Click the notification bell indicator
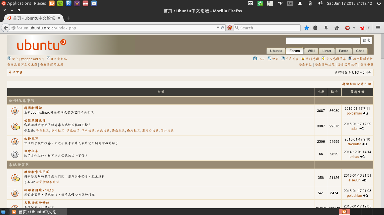384x215 pixels. 300,3
